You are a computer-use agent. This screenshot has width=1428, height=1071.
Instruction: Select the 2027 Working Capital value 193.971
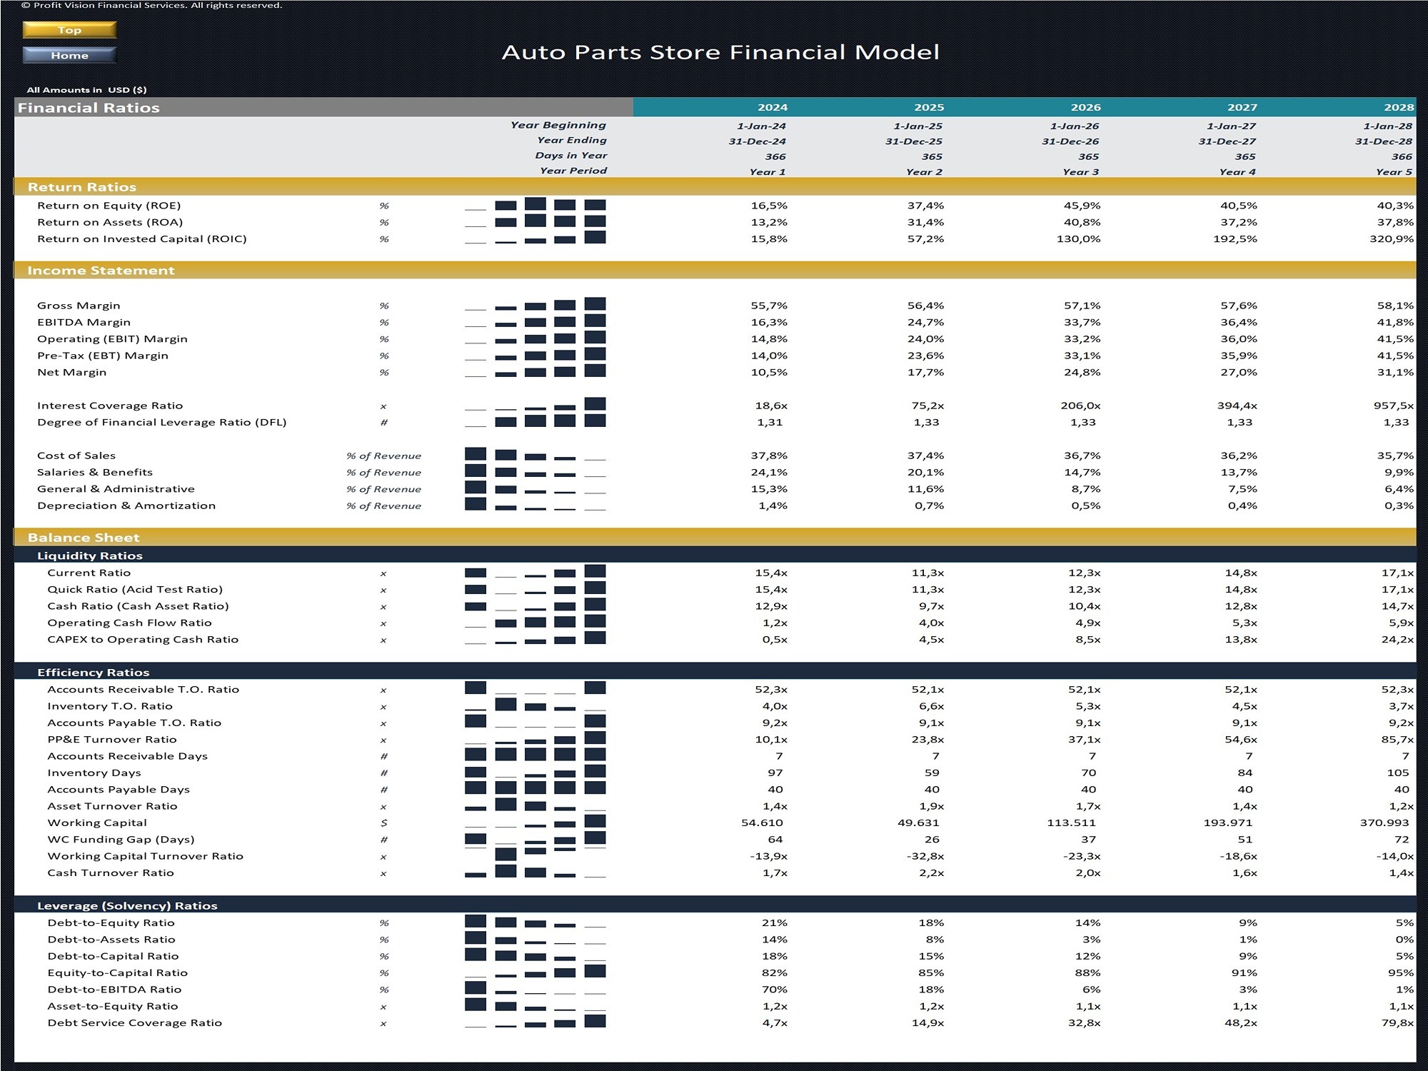(x=1227, y=823)
